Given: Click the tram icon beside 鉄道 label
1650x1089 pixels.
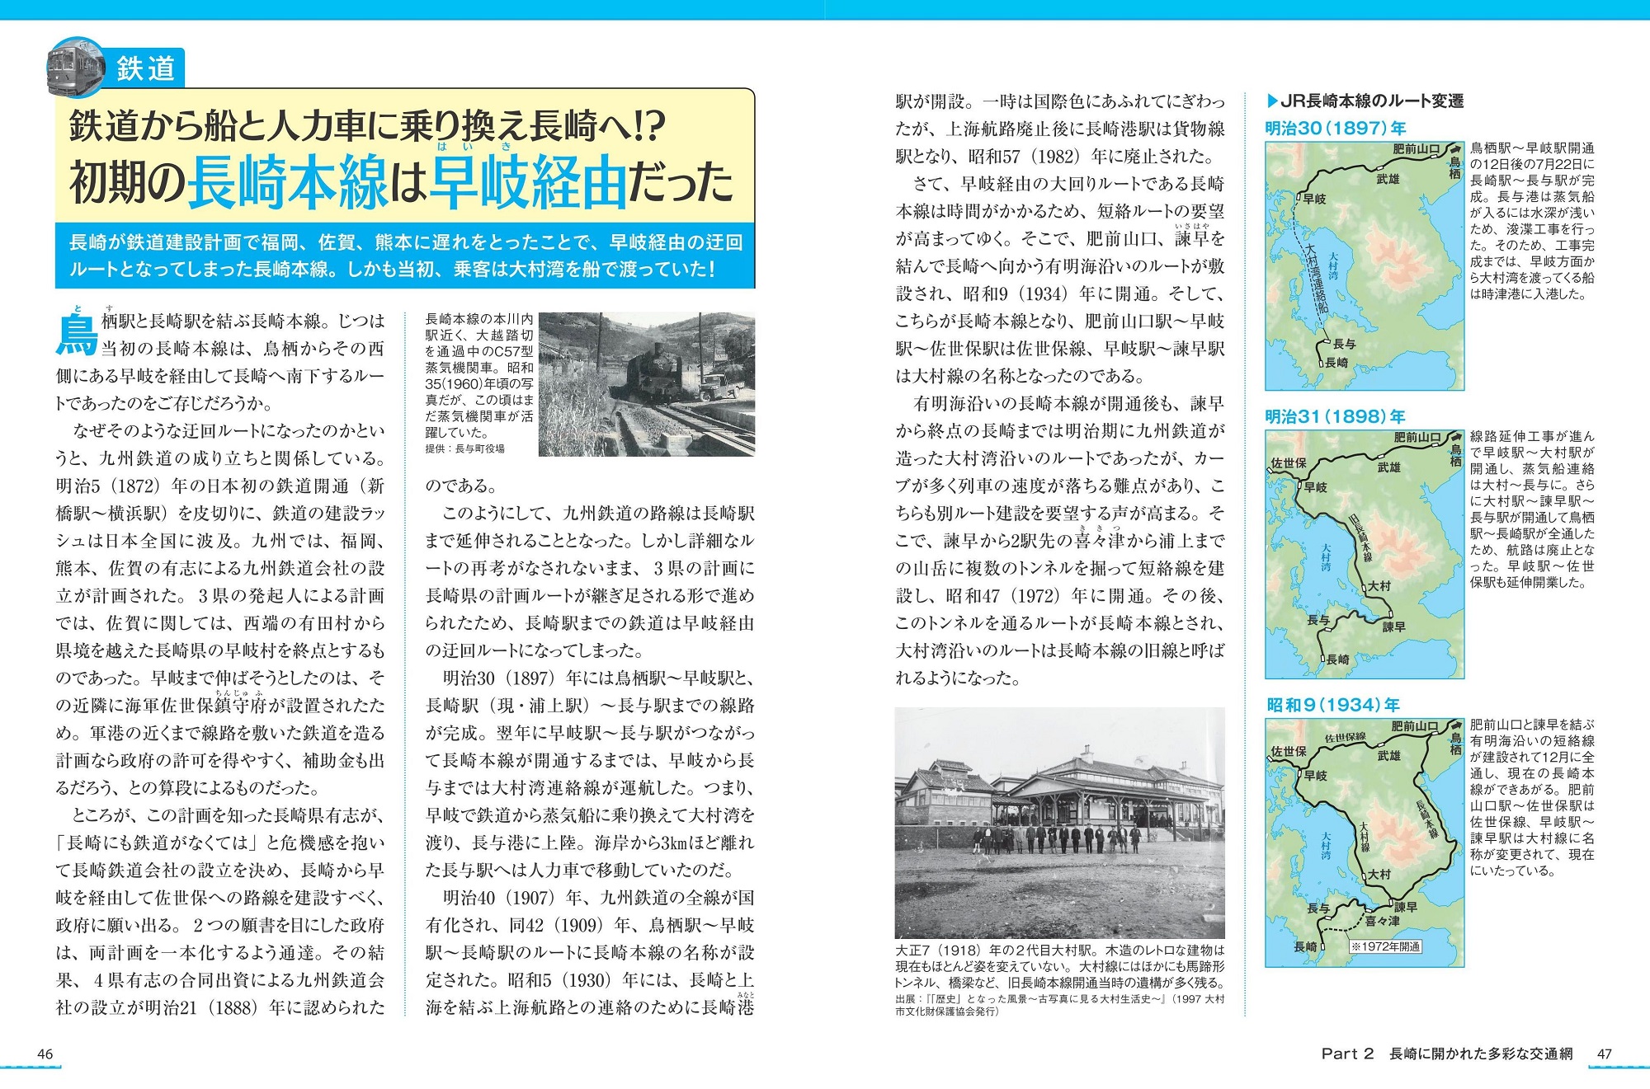Looking at the screenshot, I should click(74, 66).
